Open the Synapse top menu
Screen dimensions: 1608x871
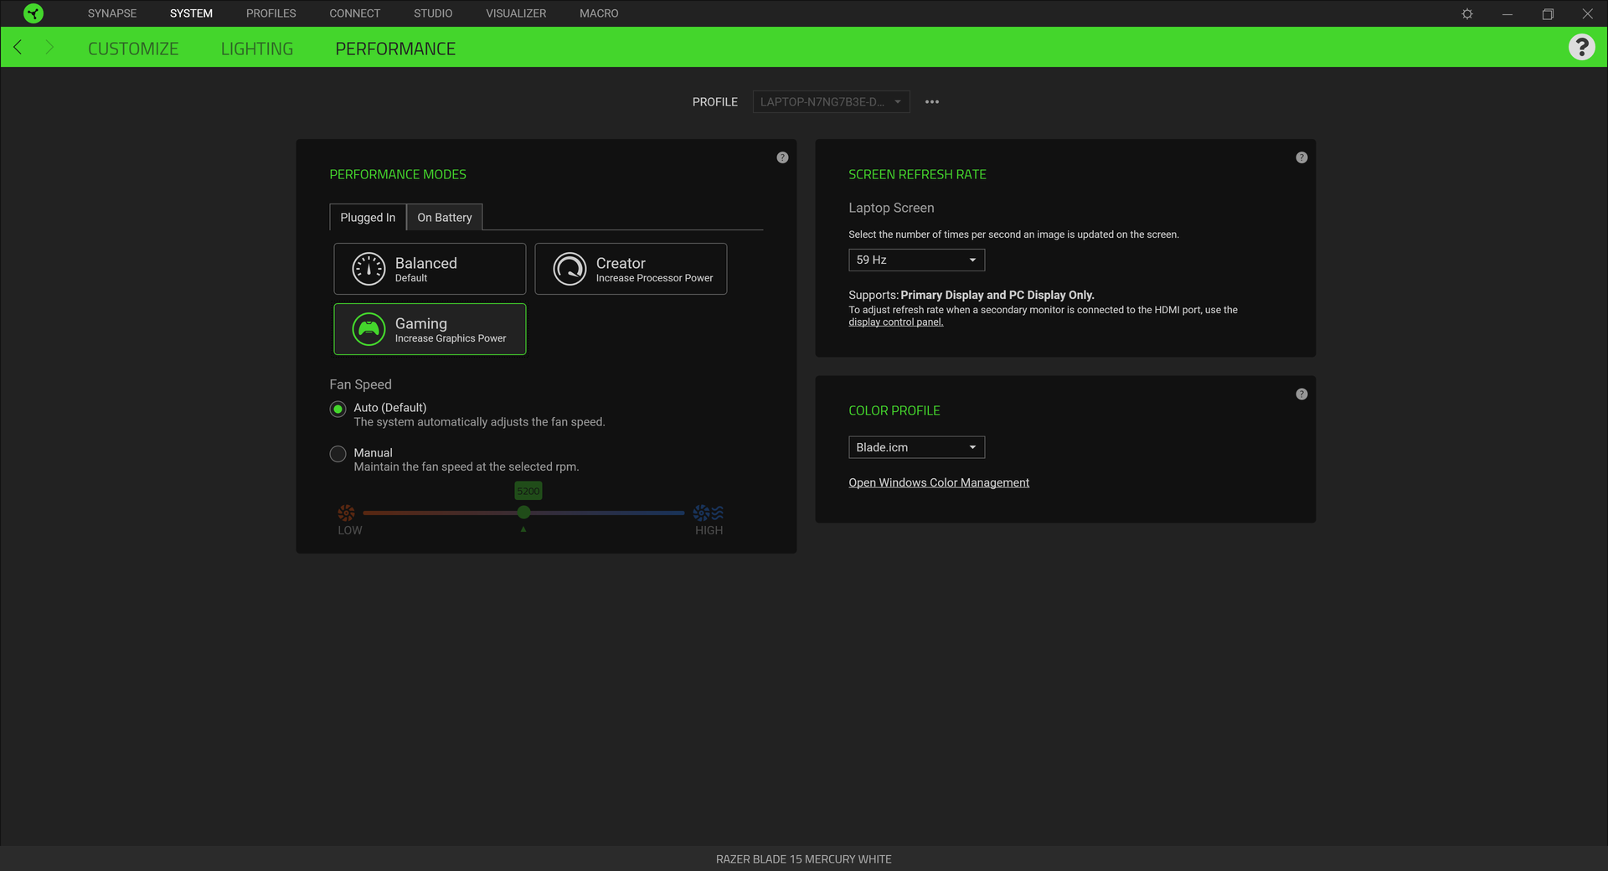[112, 13]
